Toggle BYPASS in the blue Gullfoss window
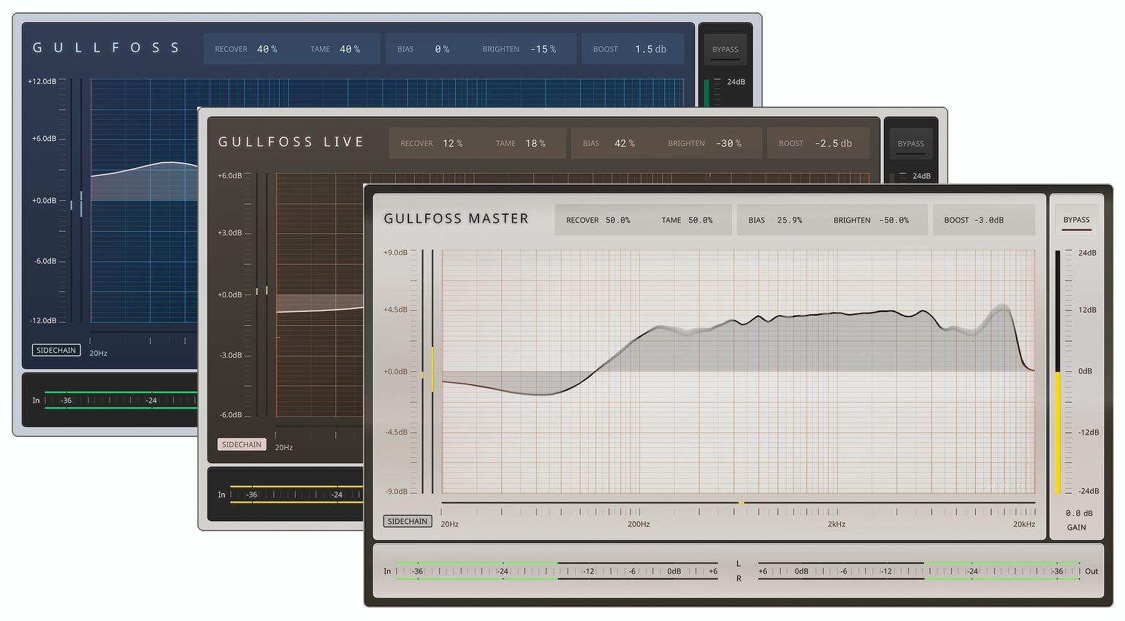Image resolution: width=1125 pixels, height=621 pixels. coord(725,49)
